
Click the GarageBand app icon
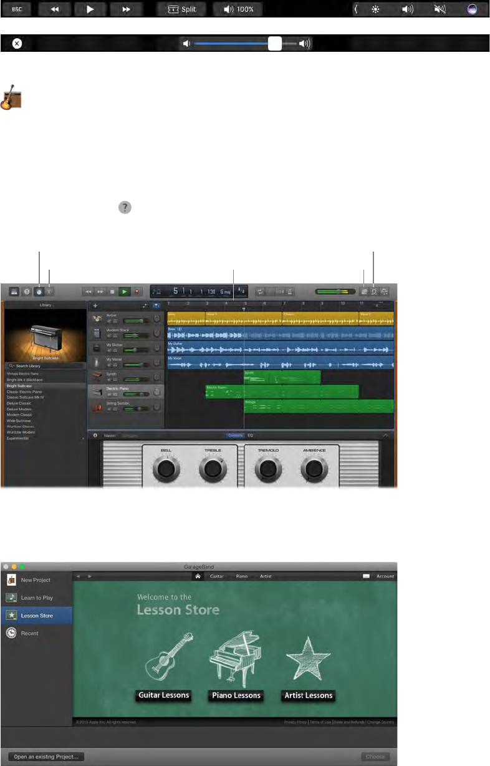coord(12,97)
